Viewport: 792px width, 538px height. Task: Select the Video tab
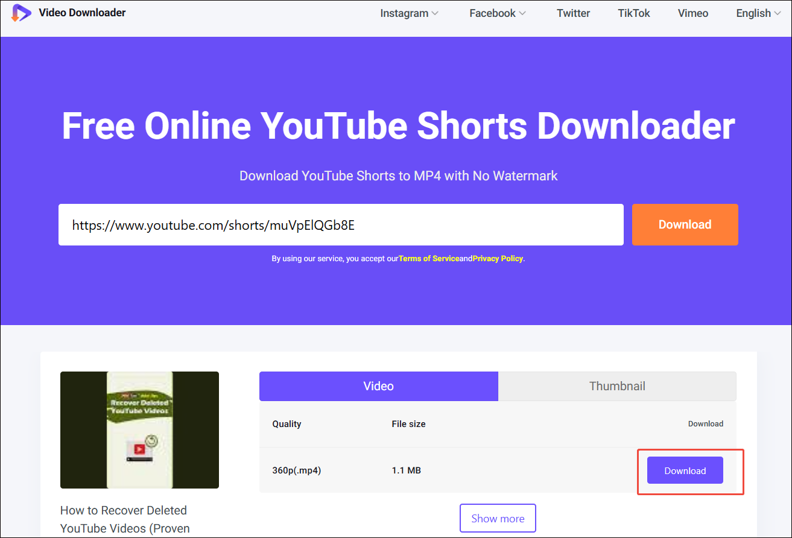coord(379,386)
